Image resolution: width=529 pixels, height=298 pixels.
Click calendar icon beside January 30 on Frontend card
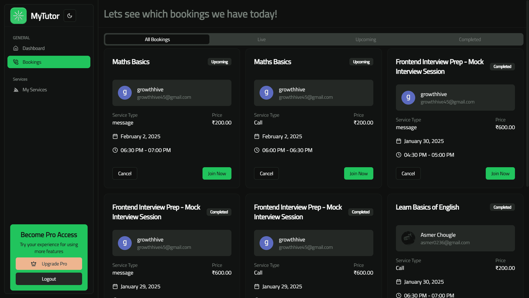[399, 141]
